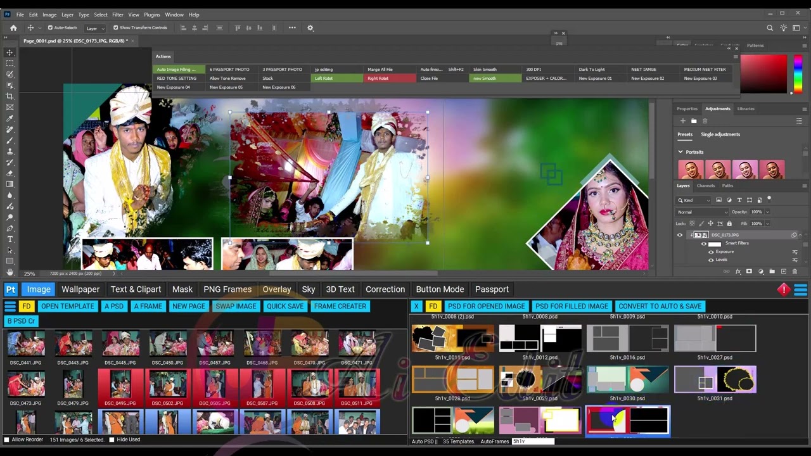Toggle the layer filter on/off switch

tap(769, 199)
